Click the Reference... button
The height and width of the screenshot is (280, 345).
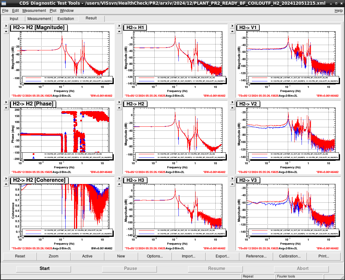pyautogui.click(x=256, y=256)
